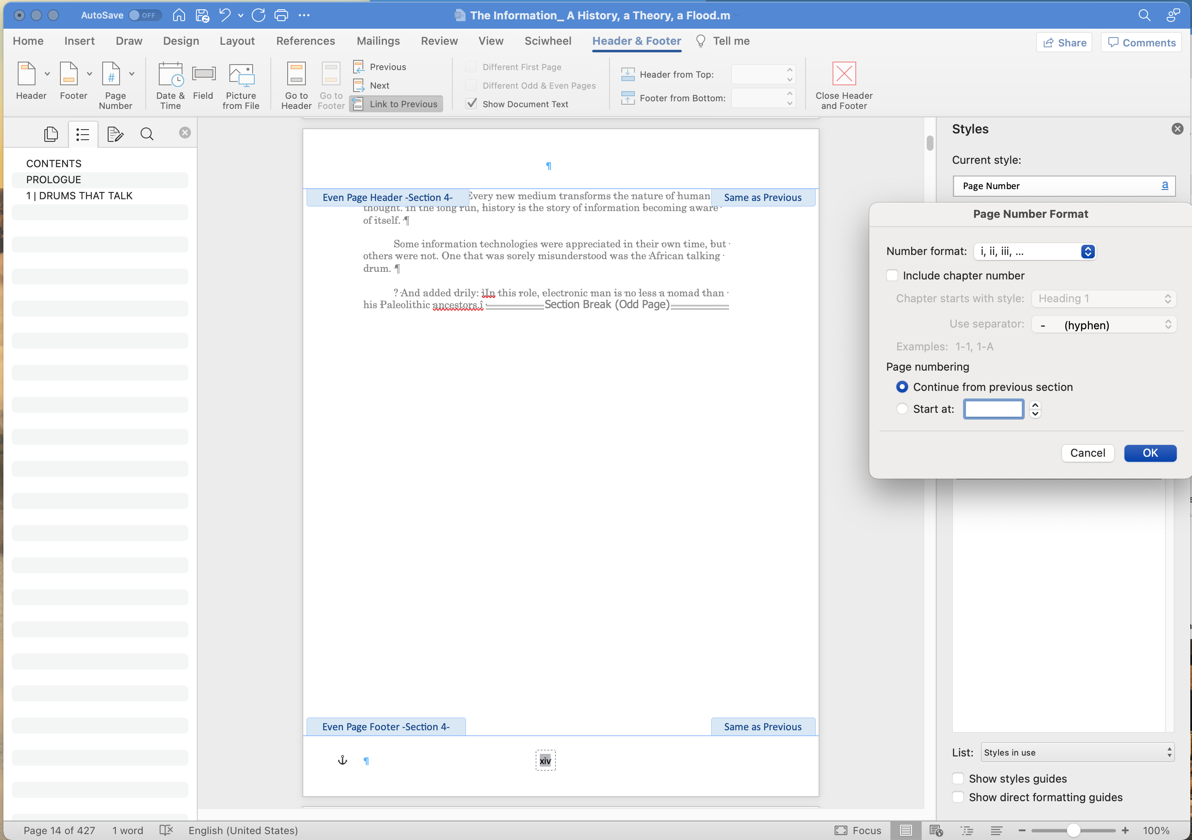
Task: Adjust the zoom slider handle
Action: (x=1073, y=830)
